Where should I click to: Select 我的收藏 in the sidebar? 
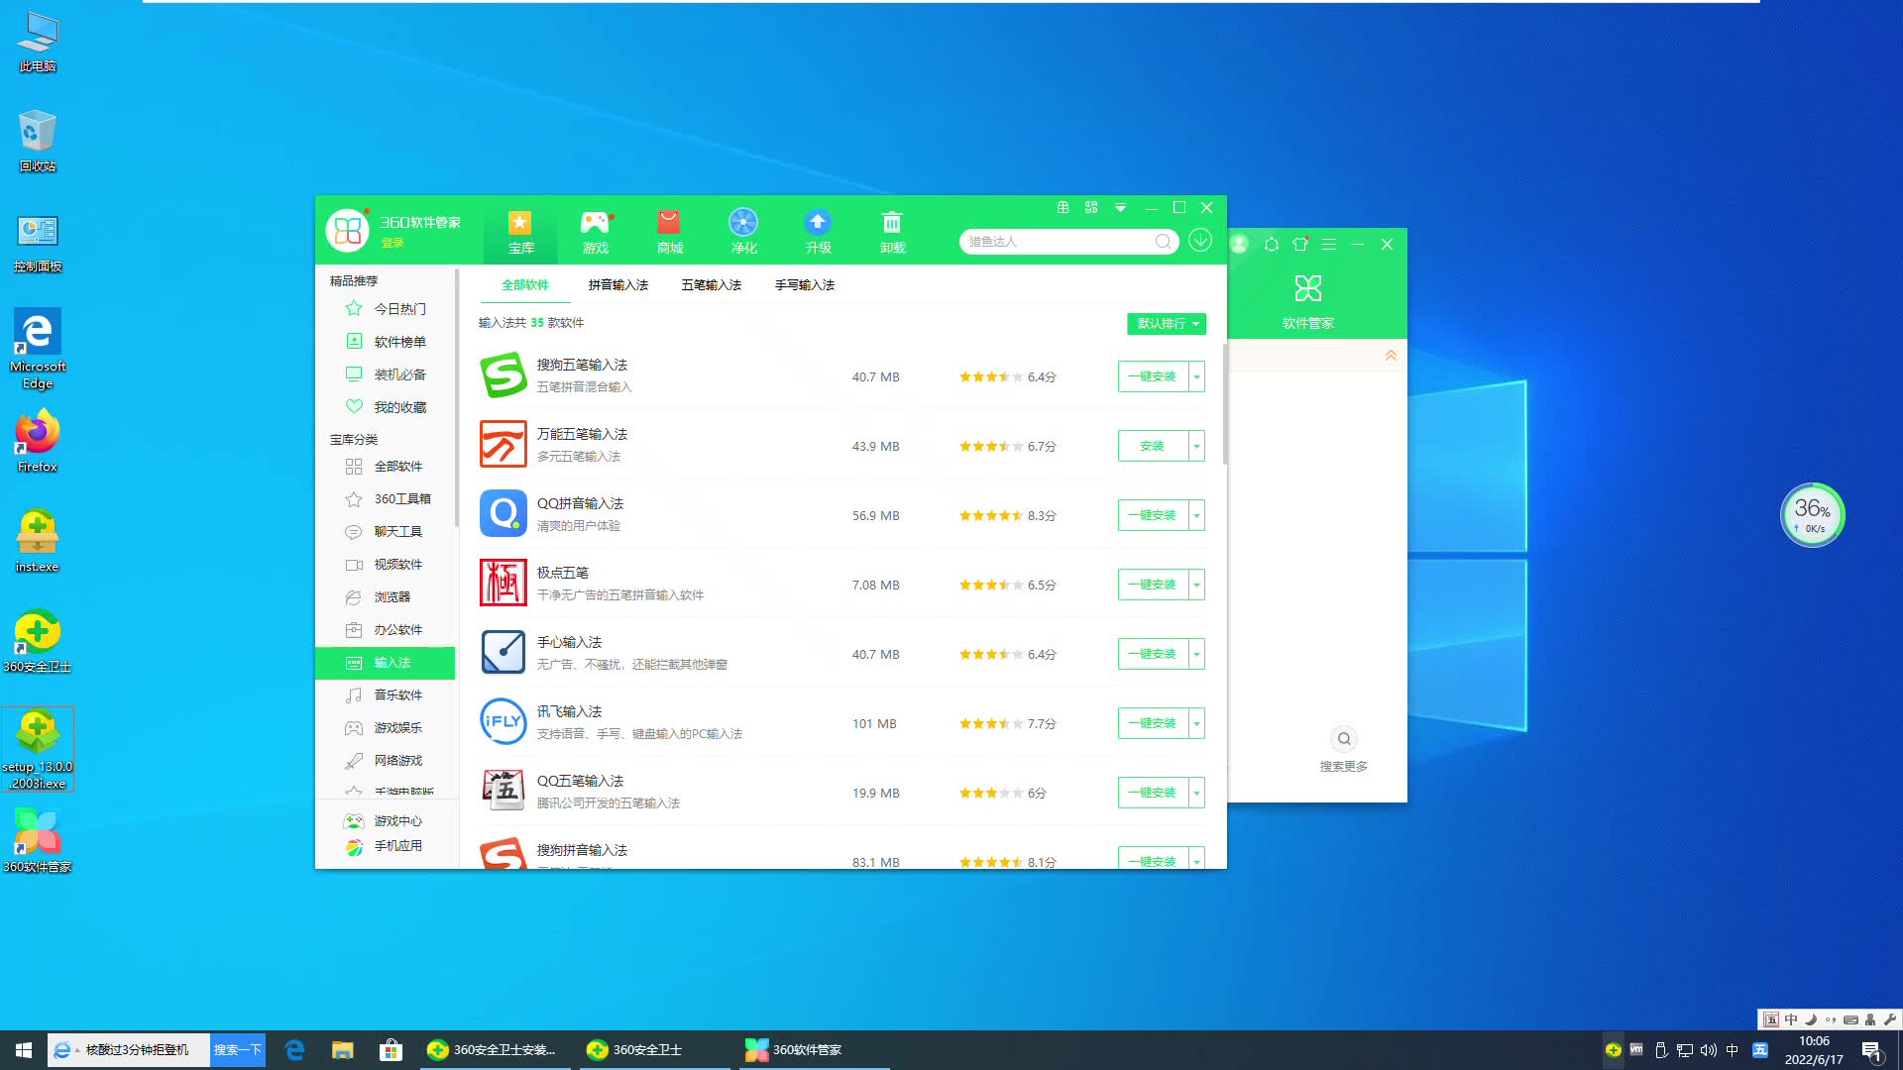click(386, 407)
